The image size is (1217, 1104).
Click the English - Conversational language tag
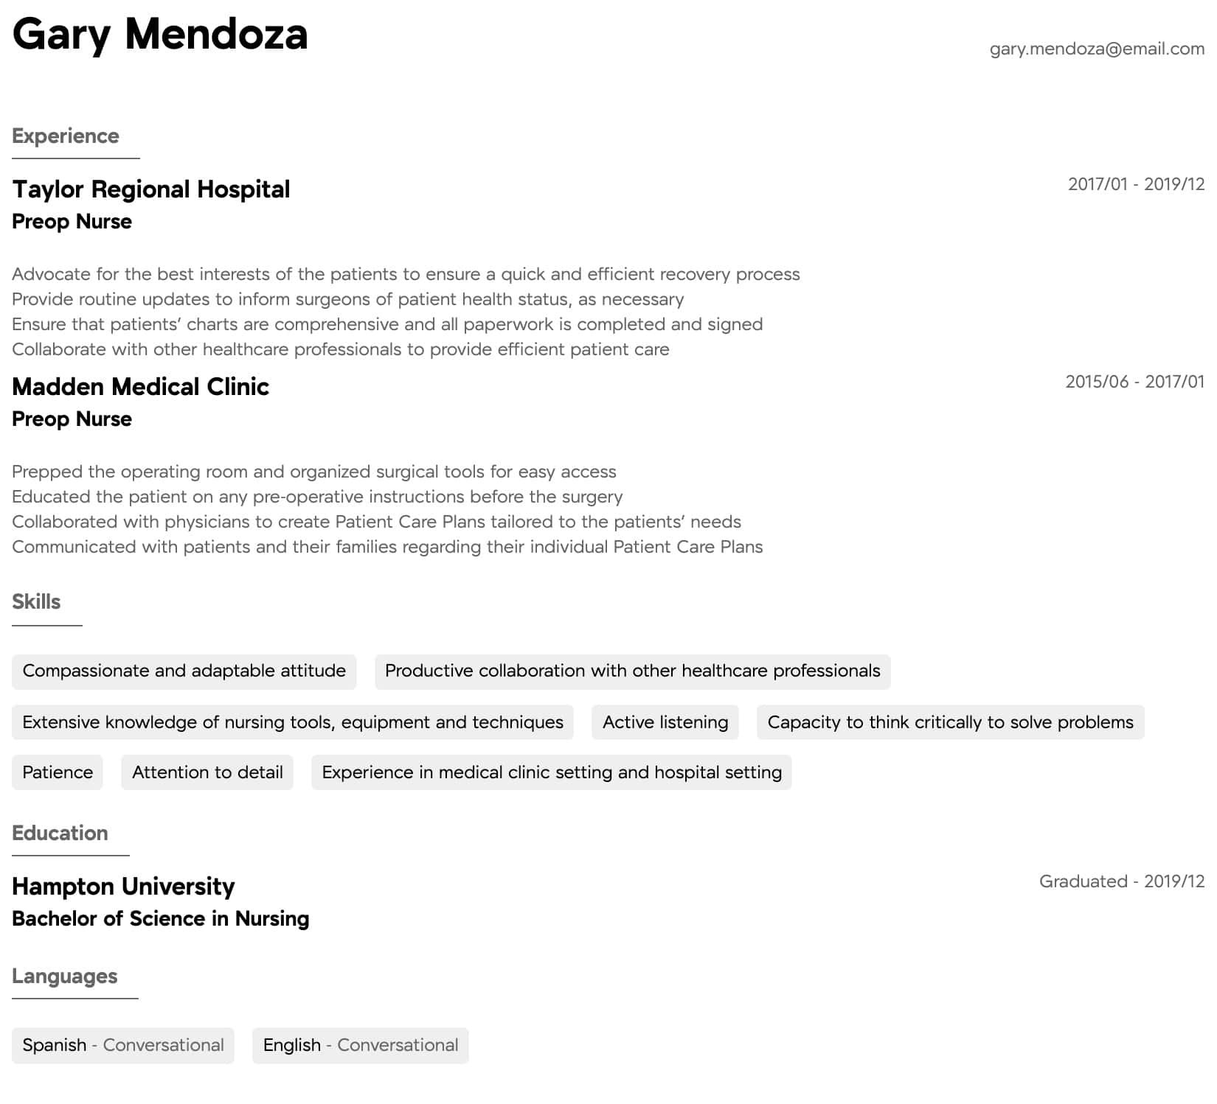[360, 1046]
